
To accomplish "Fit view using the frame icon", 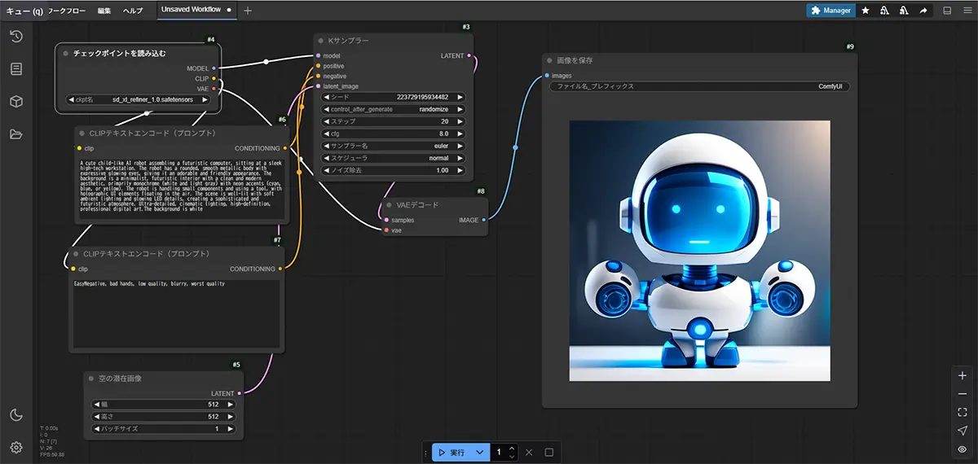I will click(963, 412).
